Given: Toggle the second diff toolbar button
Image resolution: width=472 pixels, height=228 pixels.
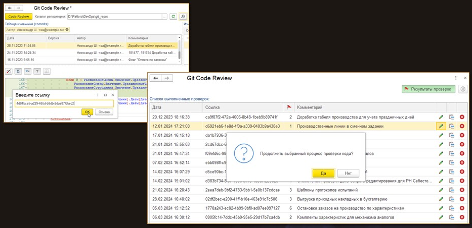Looking at the screenshot, I should [18, 71].
